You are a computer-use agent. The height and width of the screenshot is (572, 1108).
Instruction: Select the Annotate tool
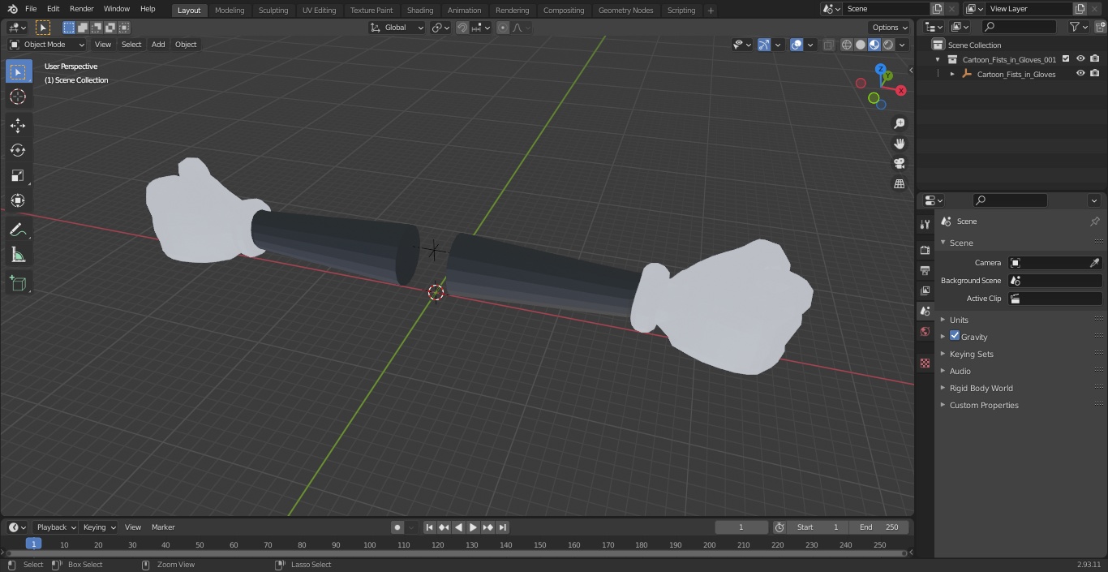point(18,230)
